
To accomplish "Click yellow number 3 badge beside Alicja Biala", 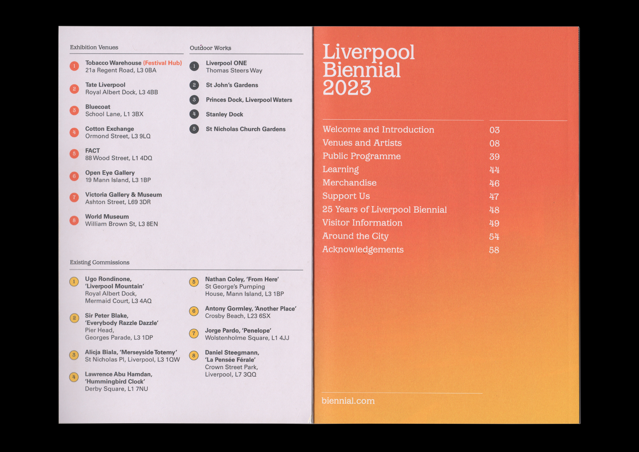I will [74, 355].
